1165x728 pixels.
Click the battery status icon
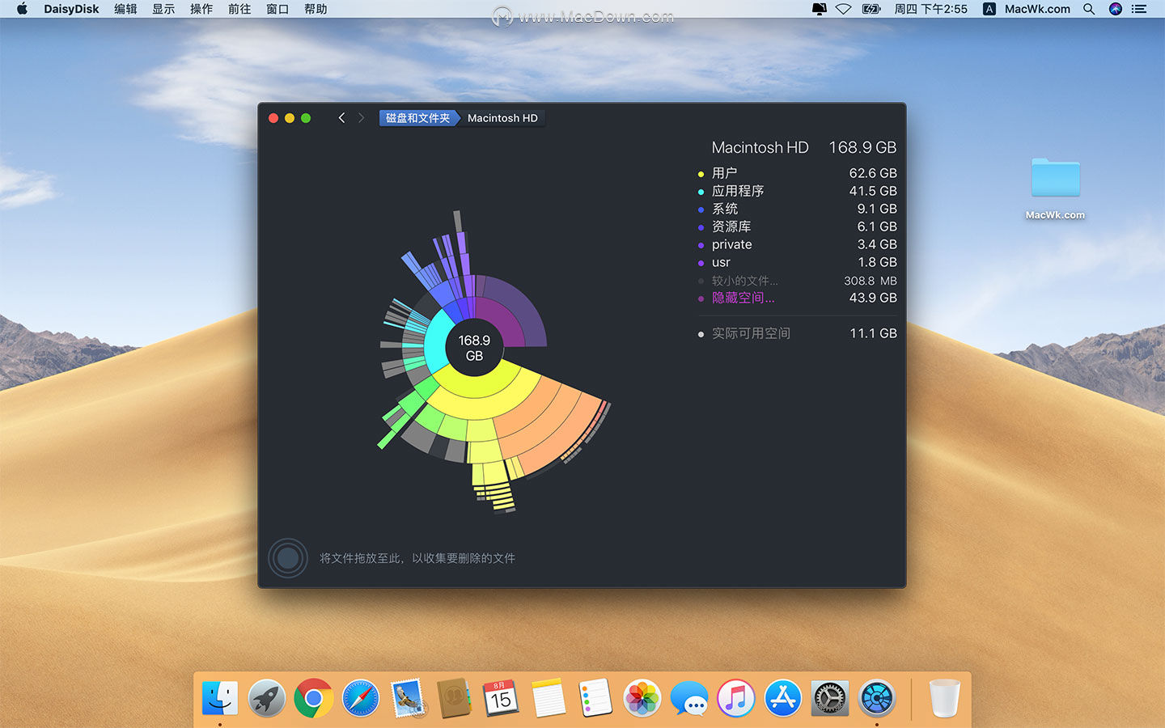[x=871, y=9]
